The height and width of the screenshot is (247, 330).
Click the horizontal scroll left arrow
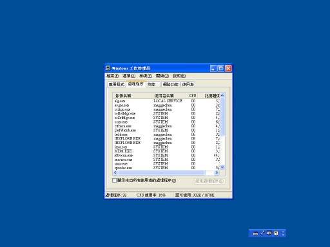115,172
